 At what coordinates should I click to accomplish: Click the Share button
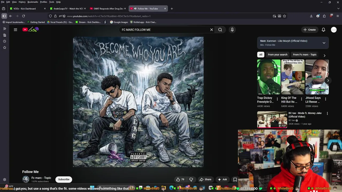click(205, 179)
